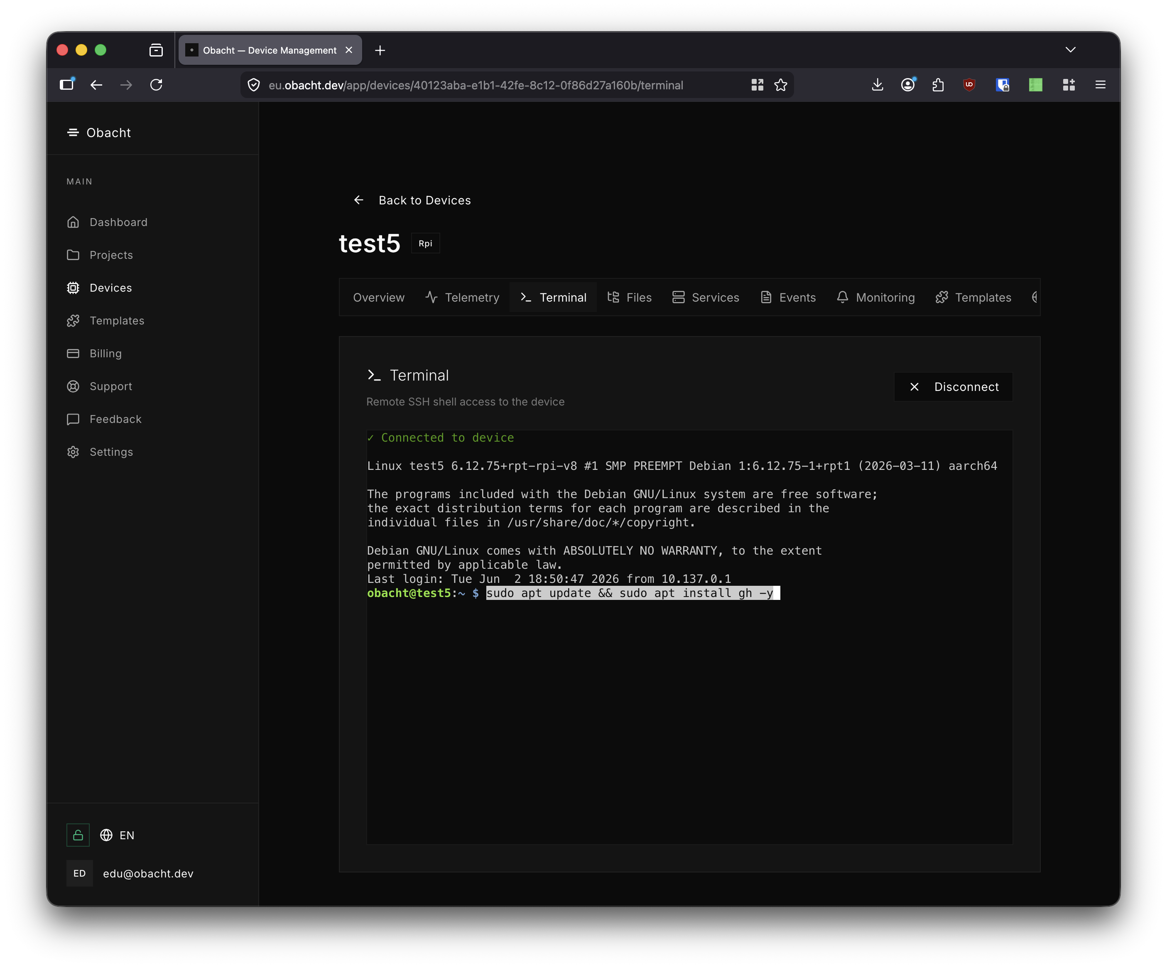Open the browser account profile icon

(908, 84)
